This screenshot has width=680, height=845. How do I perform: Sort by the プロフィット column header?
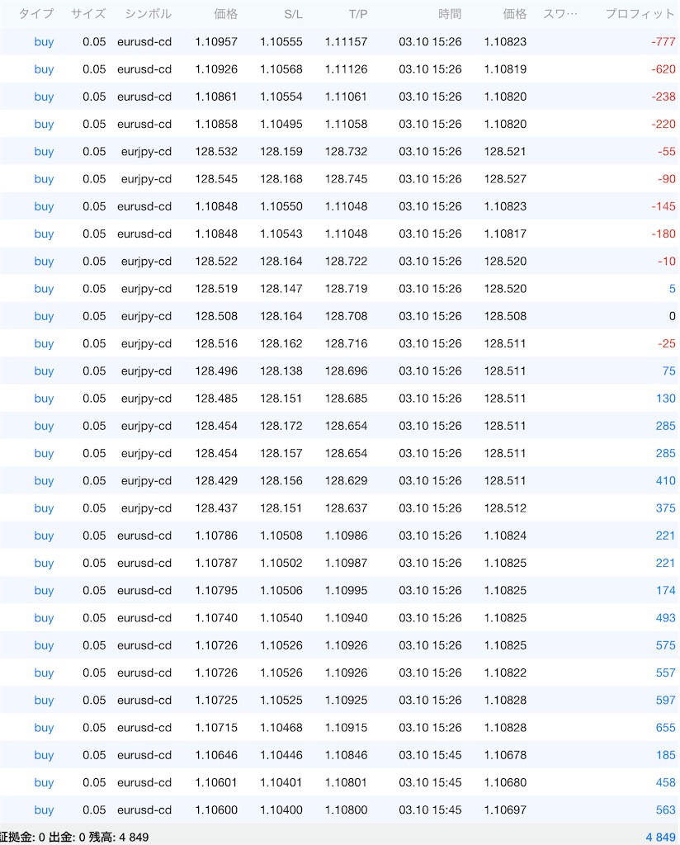point(640,13)
